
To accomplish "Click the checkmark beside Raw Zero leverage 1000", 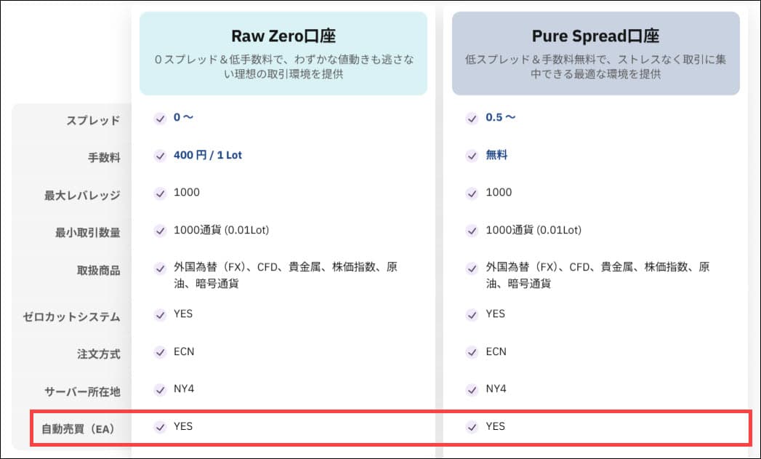I will [x=160, y=193].
